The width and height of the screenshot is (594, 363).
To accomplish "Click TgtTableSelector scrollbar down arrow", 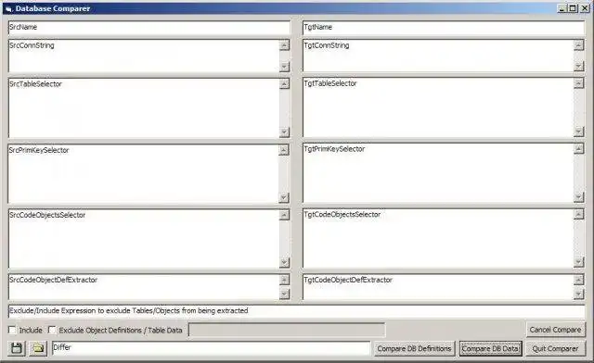I will (x=578, y=131).
